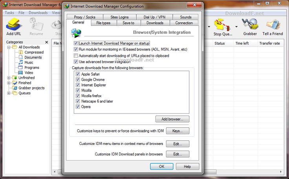
Task: Click the main window IDM title icon
Action: point(5,5)
